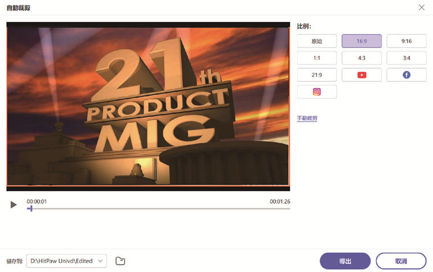This screenshot has height=272, width=433.
Task: Select the Instagram aspect ratio preset
Action: tap(316, 91)
